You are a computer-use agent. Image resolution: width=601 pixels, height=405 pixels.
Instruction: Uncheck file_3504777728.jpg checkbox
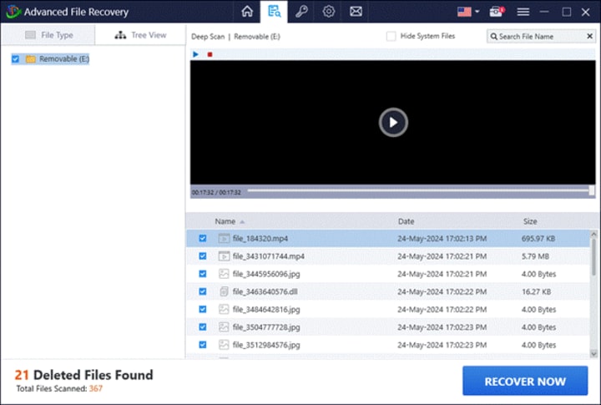coord(203,327)
